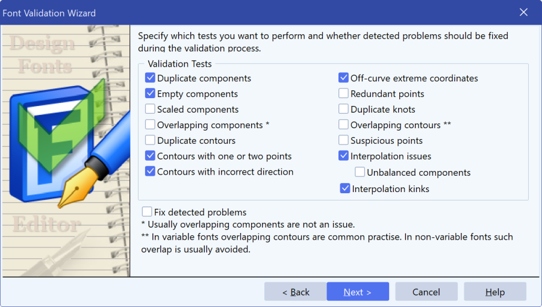The image size is (542, 307).
Task: Check the Duplicate knots option
Action: (343, 109)
